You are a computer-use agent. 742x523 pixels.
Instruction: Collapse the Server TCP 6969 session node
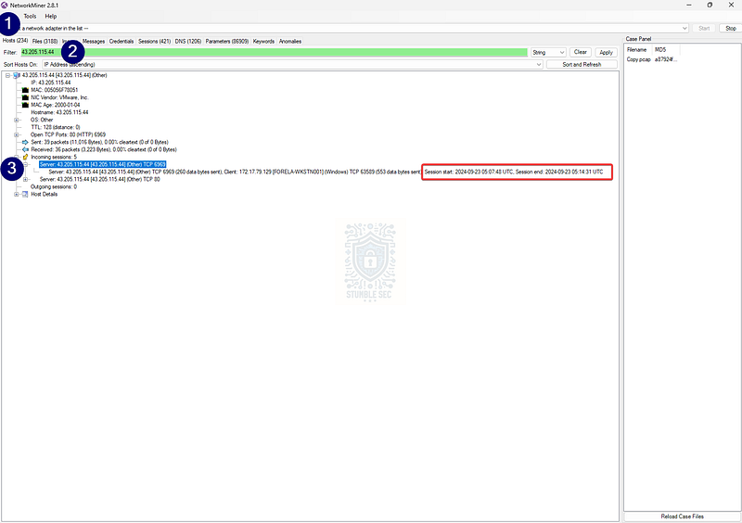[26, 164]
